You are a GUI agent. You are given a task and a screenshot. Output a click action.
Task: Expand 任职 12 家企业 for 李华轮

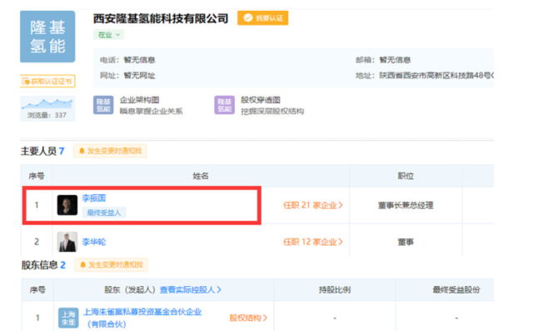click(x=313, y=242)
